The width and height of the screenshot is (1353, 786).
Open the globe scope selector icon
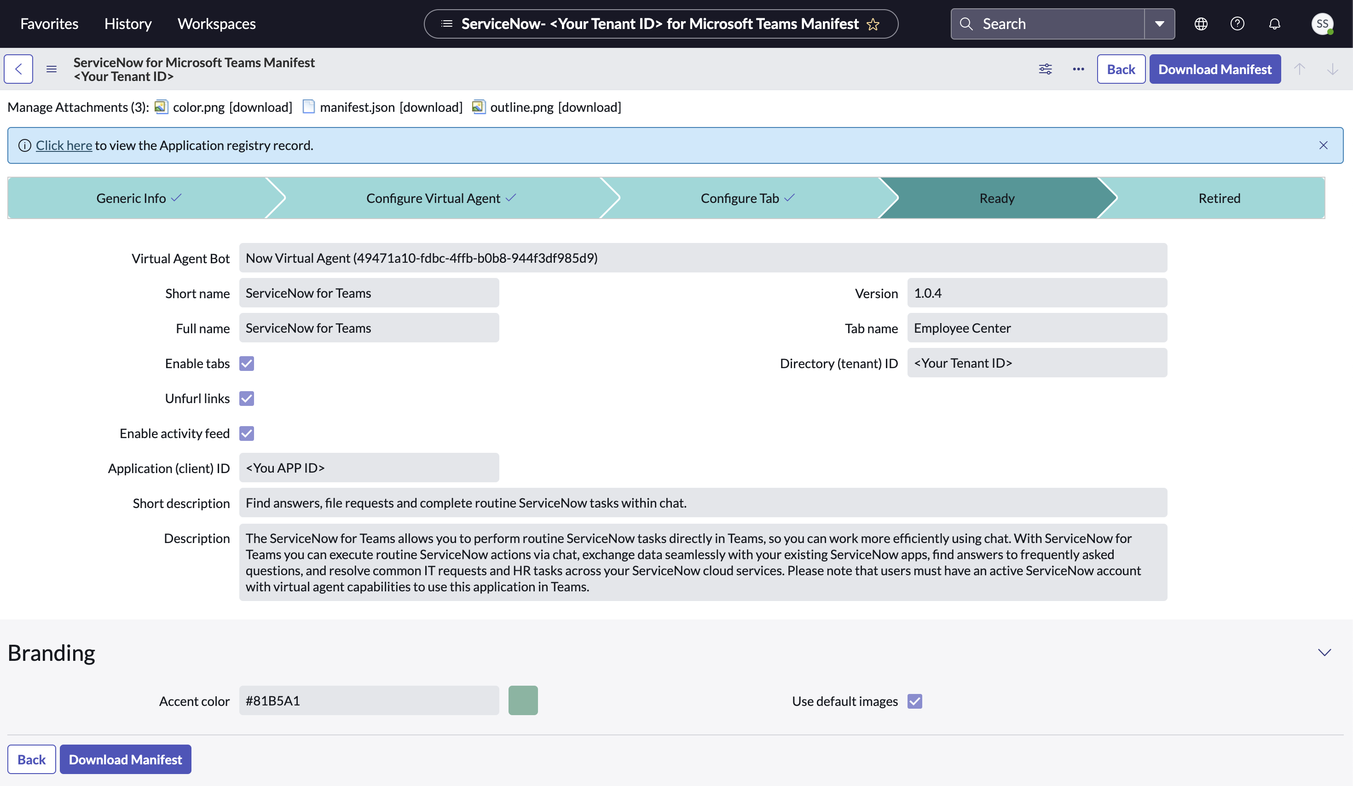(x=1201, y=23)
